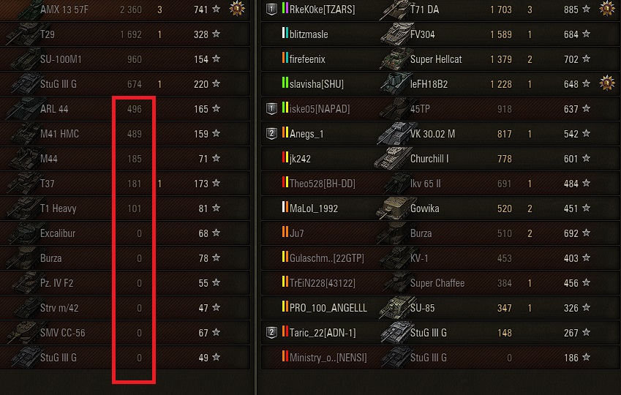This screenshot has width=621, height=395.
Task: Select the ARL 44 row on left team
Action: pos(125,108)
